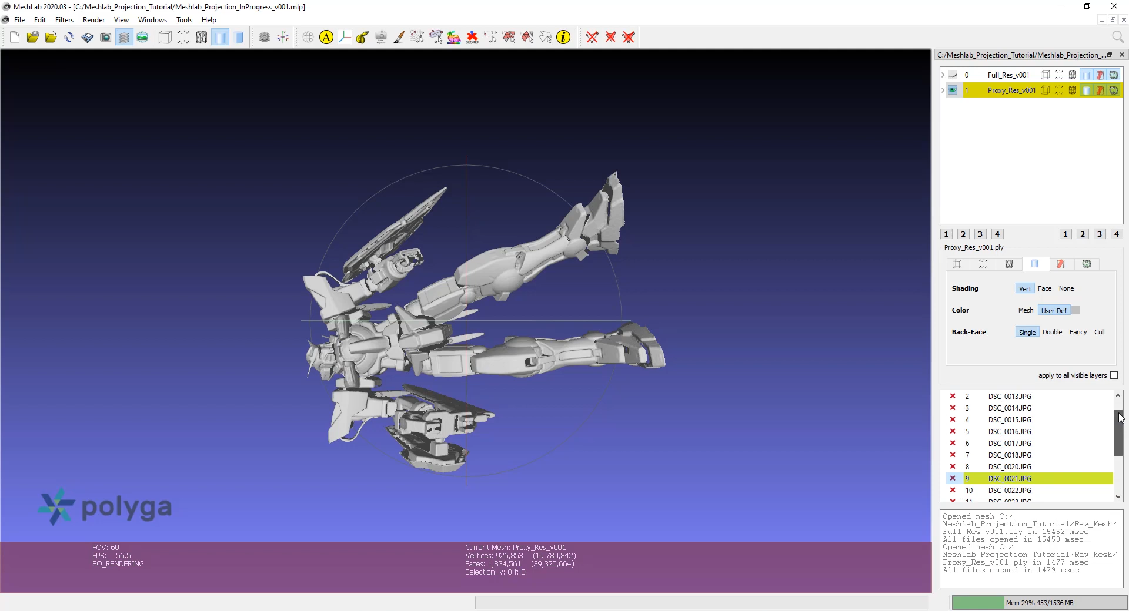
Task: Toggle visibility eye of Proxy_Res_v001 layer
Action: click(953, 90)
